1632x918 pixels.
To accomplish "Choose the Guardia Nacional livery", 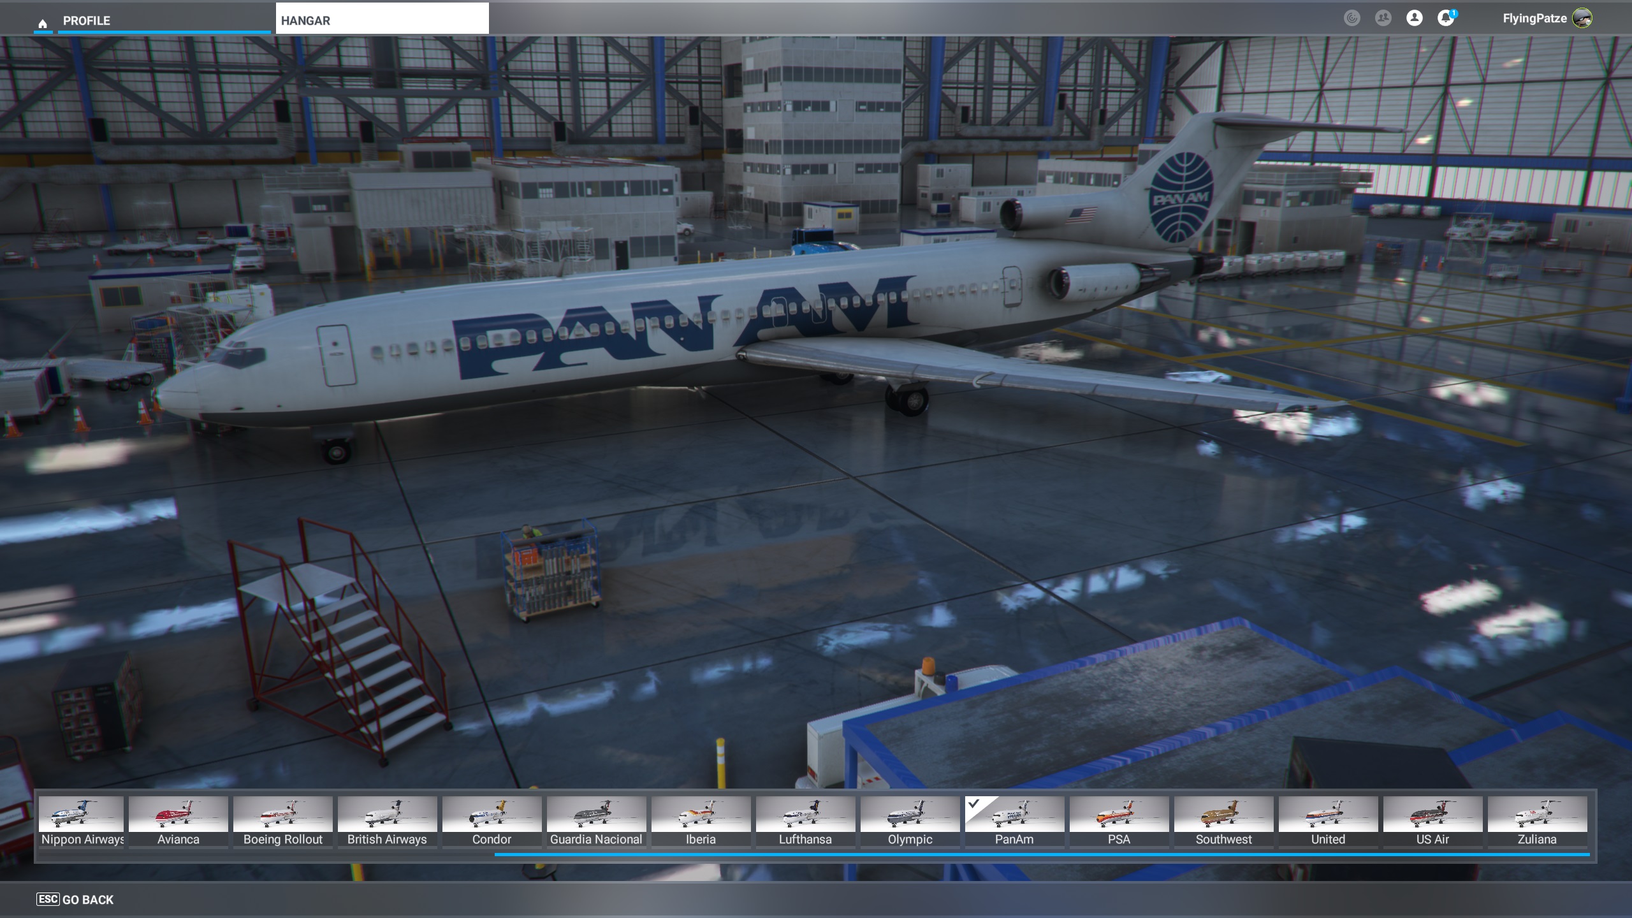I will [x=596, y=820].
